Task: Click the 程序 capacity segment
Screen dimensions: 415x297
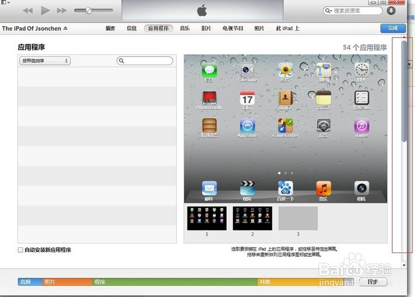Action: point(175,282)
